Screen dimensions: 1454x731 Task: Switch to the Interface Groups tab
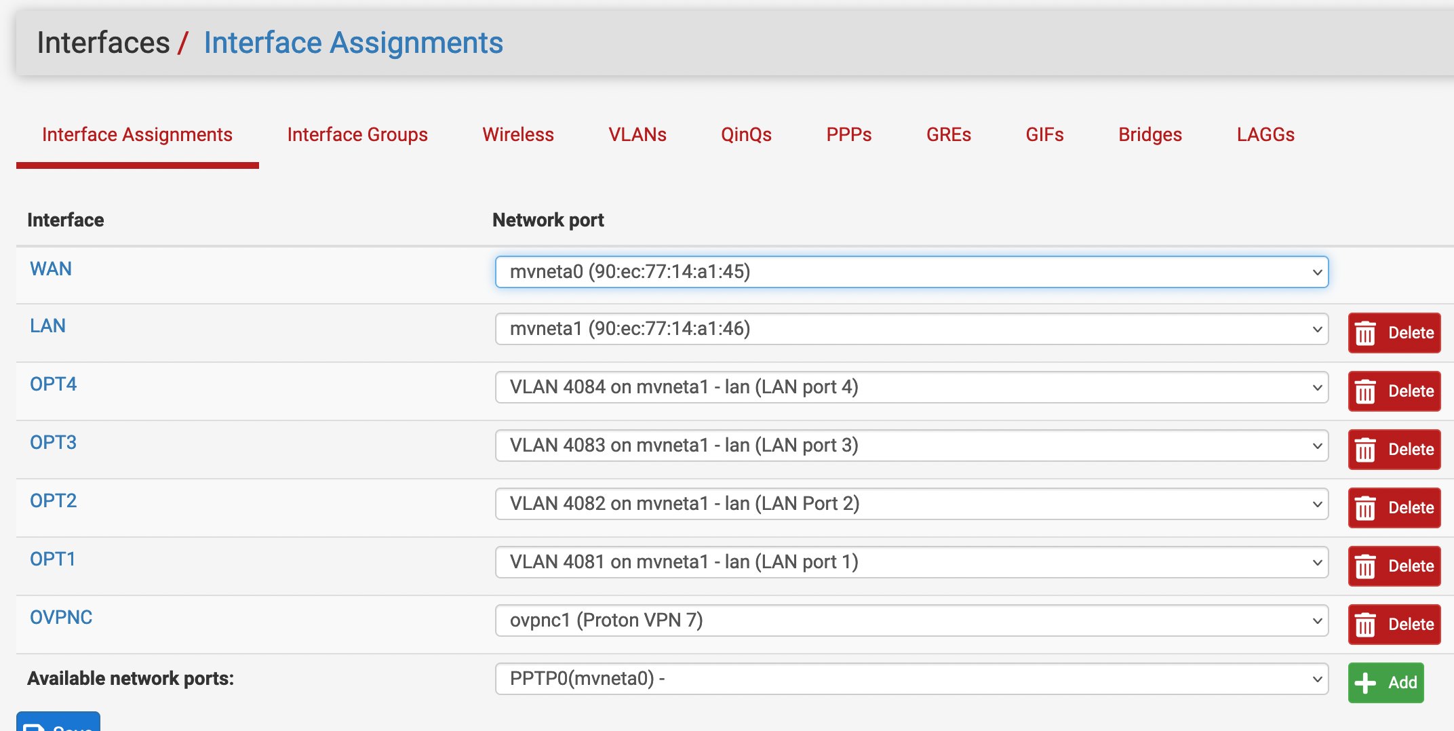[357, 135]
